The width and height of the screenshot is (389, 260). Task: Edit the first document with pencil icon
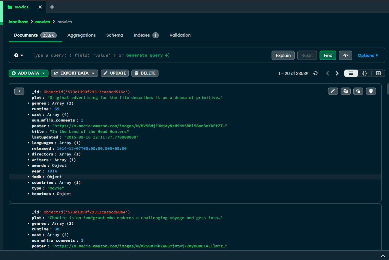click(x=333, y=91)
